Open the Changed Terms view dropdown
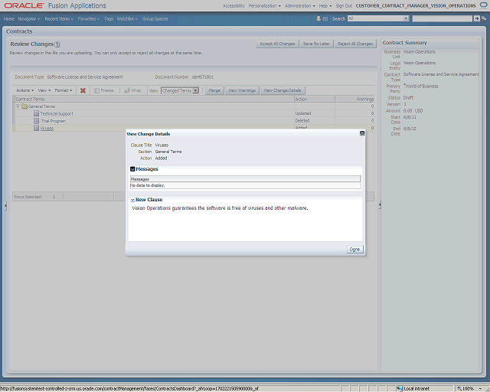Image resolution: width=490 pixels, height=392 pixels. [x=196, y=90]
